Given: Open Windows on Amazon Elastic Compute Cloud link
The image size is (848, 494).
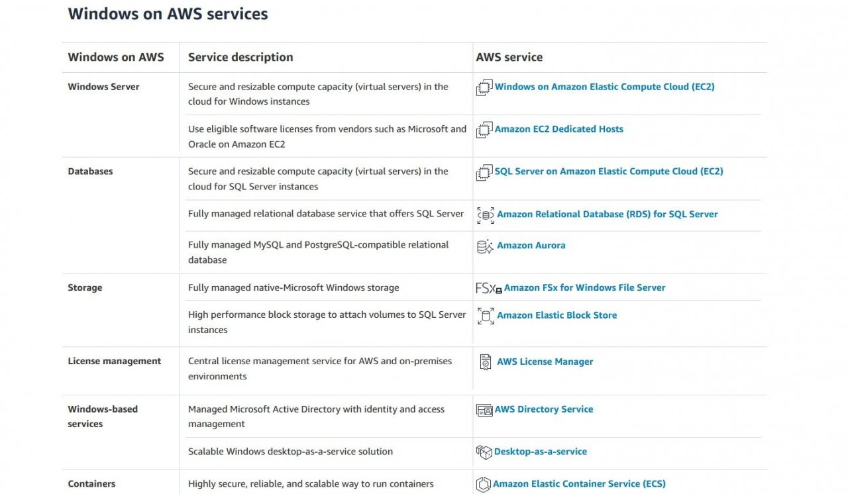Looking at the screenshot, I should tap(604, 87).
